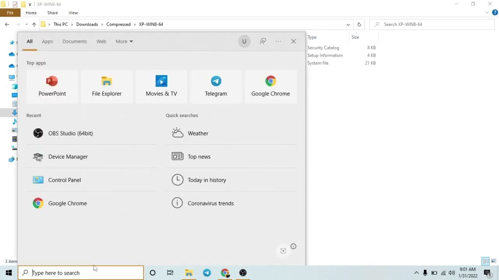Go back in File Explorer
The image size is (499, 280).
tap(7, 24)
